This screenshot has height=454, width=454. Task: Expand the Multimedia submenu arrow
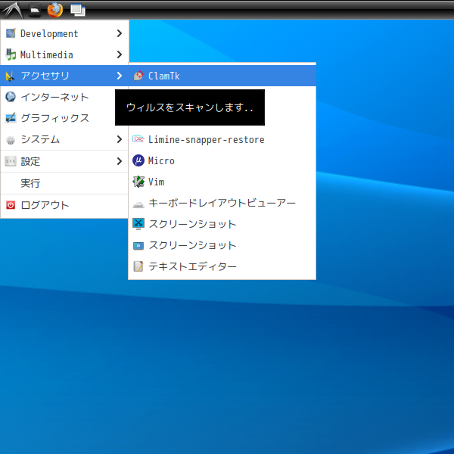pos(120,54)
